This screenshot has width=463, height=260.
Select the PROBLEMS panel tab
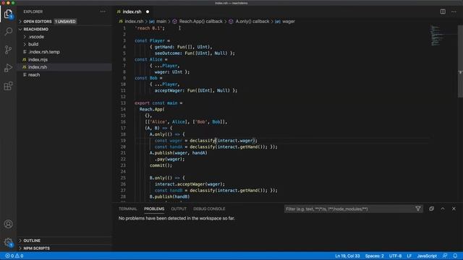click(154, 209)
